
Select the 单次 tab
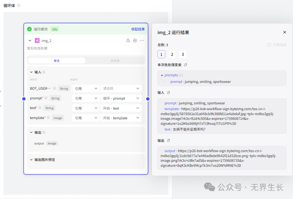[56, 61]
